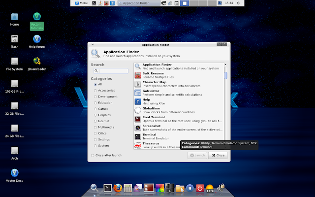Launch JDownloader from the desktop
The image size is (315, 197).
tap(37, 61)
